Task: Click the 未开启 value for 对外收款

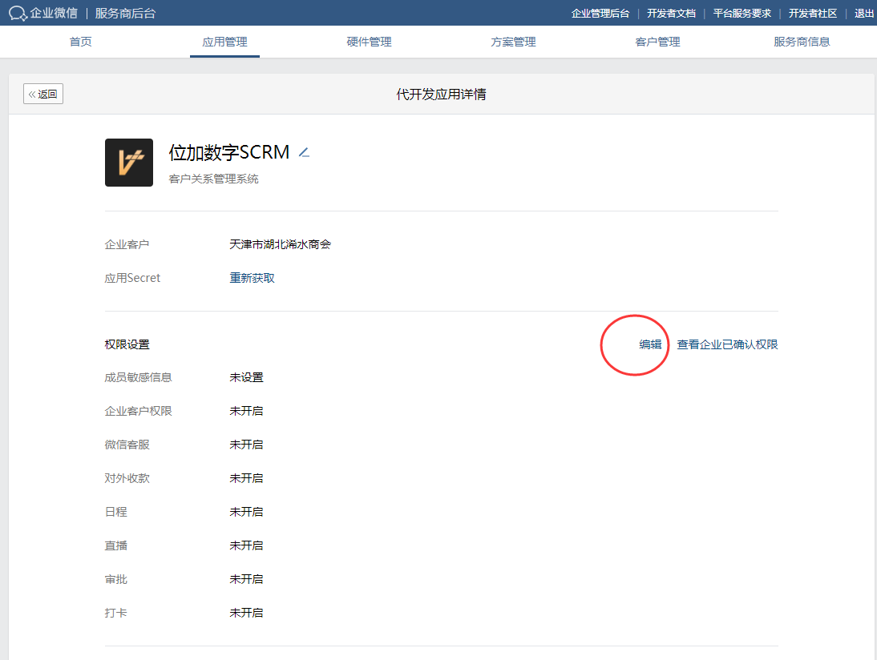Action: (247, 478)
